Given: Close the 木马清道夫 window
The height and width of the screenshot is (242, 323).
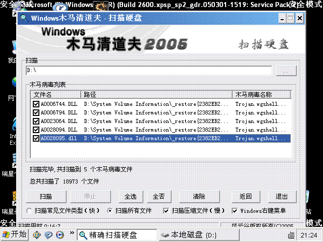Looking at the screenshot, I should (x=300, y=19).
